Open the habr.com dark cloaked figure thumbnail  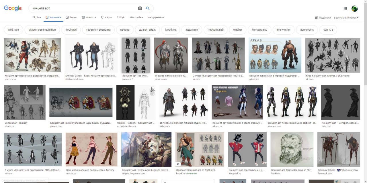(341, 102)
